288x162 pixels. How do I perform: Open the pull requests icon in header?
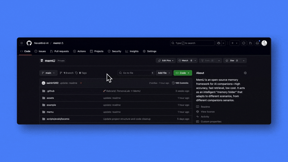point(250,43)
